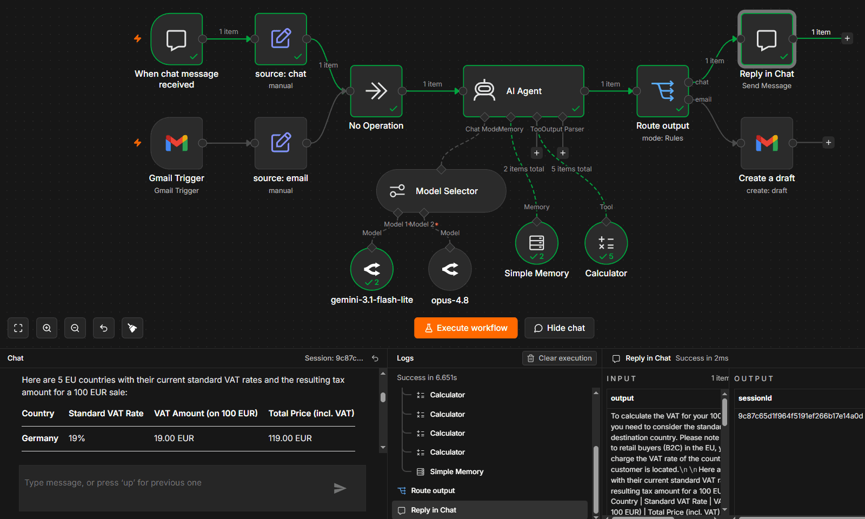Click the 19.00 EUR amount cell
Screen dimensions: 865x519
174,438
